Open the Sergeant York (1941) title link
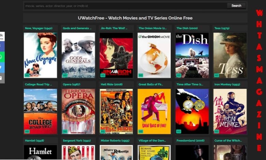Image resolution: width=266 pixels, height=160 pixels. [77, 141]
